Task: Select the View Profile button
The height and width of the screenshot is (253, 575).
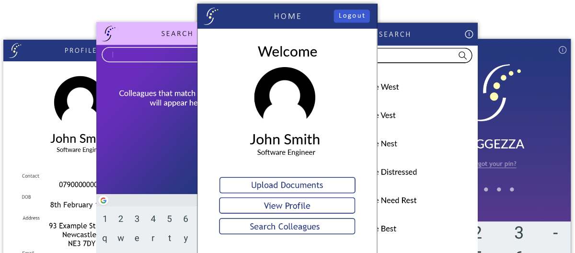Action: (287, 206)
